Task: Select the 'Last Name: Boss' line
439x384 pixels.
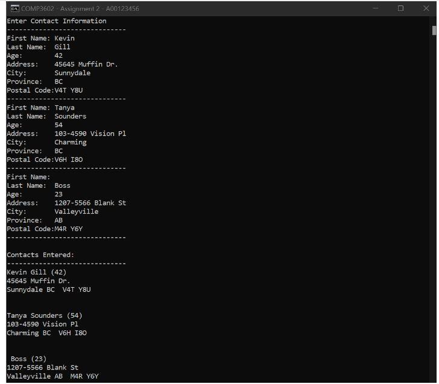Action: coord(39,185)
